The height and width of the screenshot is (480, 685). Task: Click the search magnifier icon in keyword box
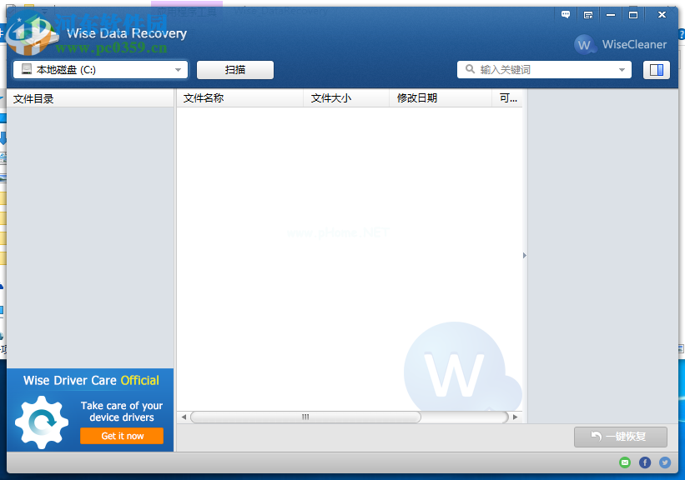click(469, 69)
